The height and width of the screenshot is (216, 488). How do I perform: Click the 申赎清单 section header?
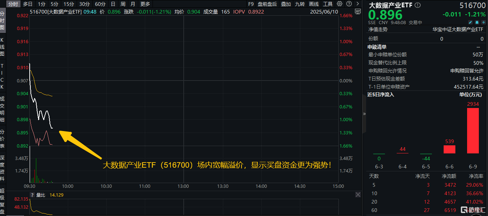click(377, 46)
